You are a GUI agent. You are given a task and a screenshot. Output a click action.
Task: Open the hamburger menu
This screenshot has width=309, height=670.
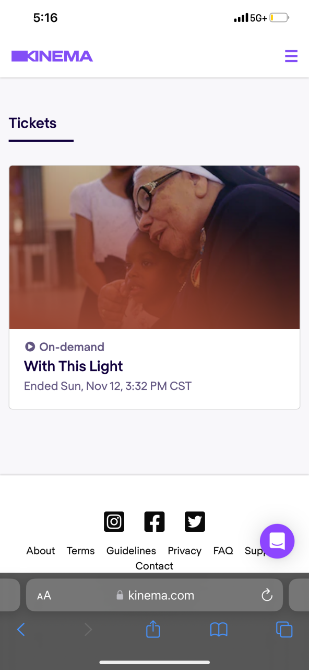pyautogui.click(x=291, y=56)
